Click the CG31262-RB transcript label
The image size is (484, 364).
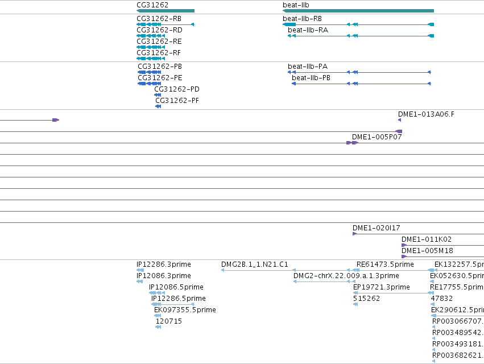[x=159, y=19]
